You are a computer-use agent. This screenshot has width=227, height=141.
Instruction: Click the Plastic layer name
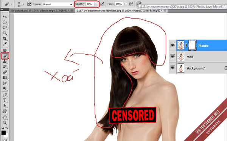coord(203,46)
